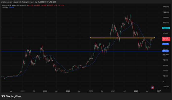Click the TradingView logo at the bottom
Screen dimensions: 172x100
(x=11, y=96)
